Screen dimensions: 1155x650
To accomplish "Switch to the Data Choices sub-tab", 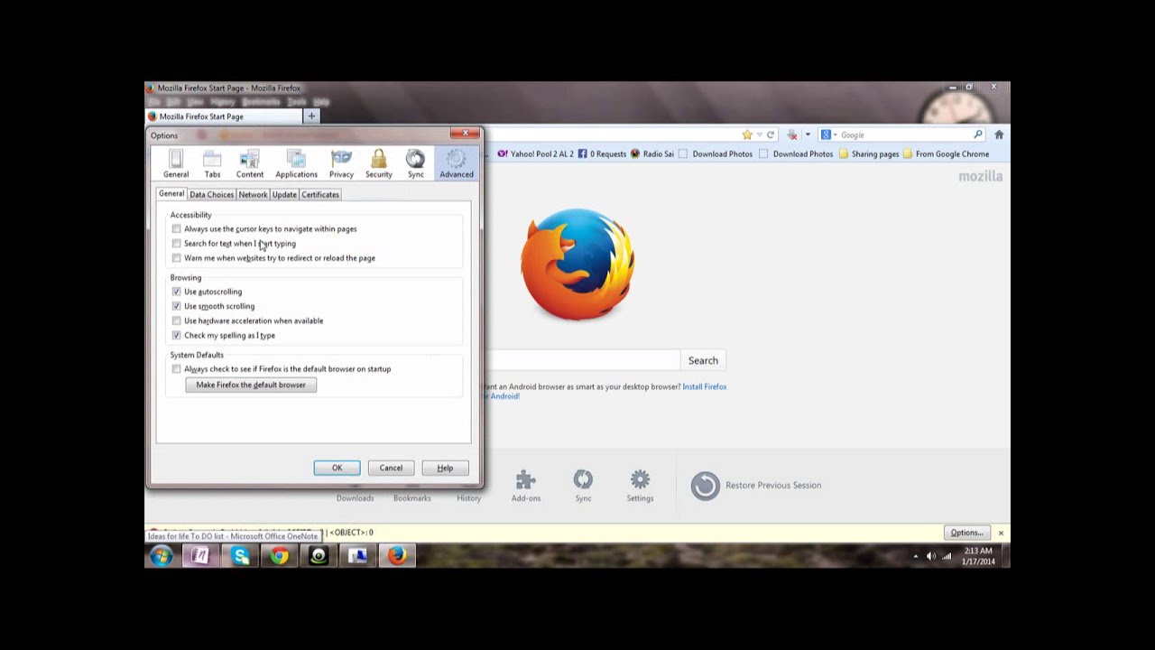I will click(211, 194).
